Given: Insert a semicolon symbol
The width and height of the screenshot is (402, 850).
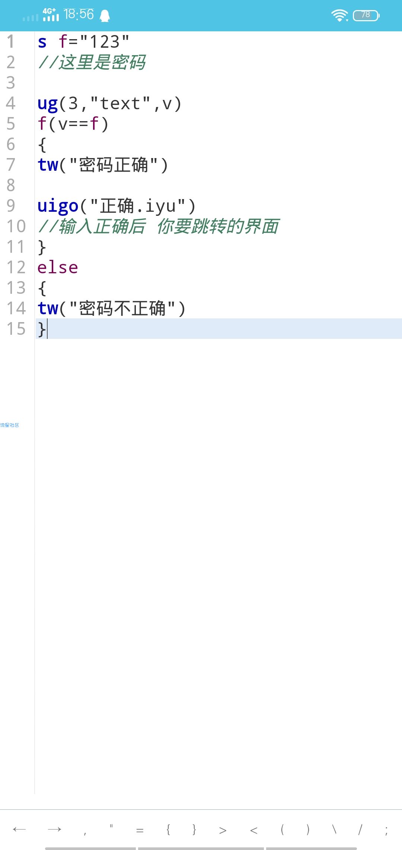Looking at the screenshot, I should [x=386, y=830].
